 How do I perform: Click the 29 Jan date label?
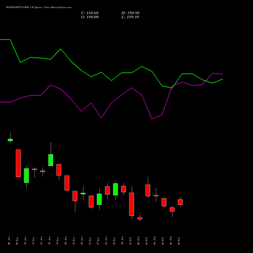pyautogui.click(x=114, y=241)
